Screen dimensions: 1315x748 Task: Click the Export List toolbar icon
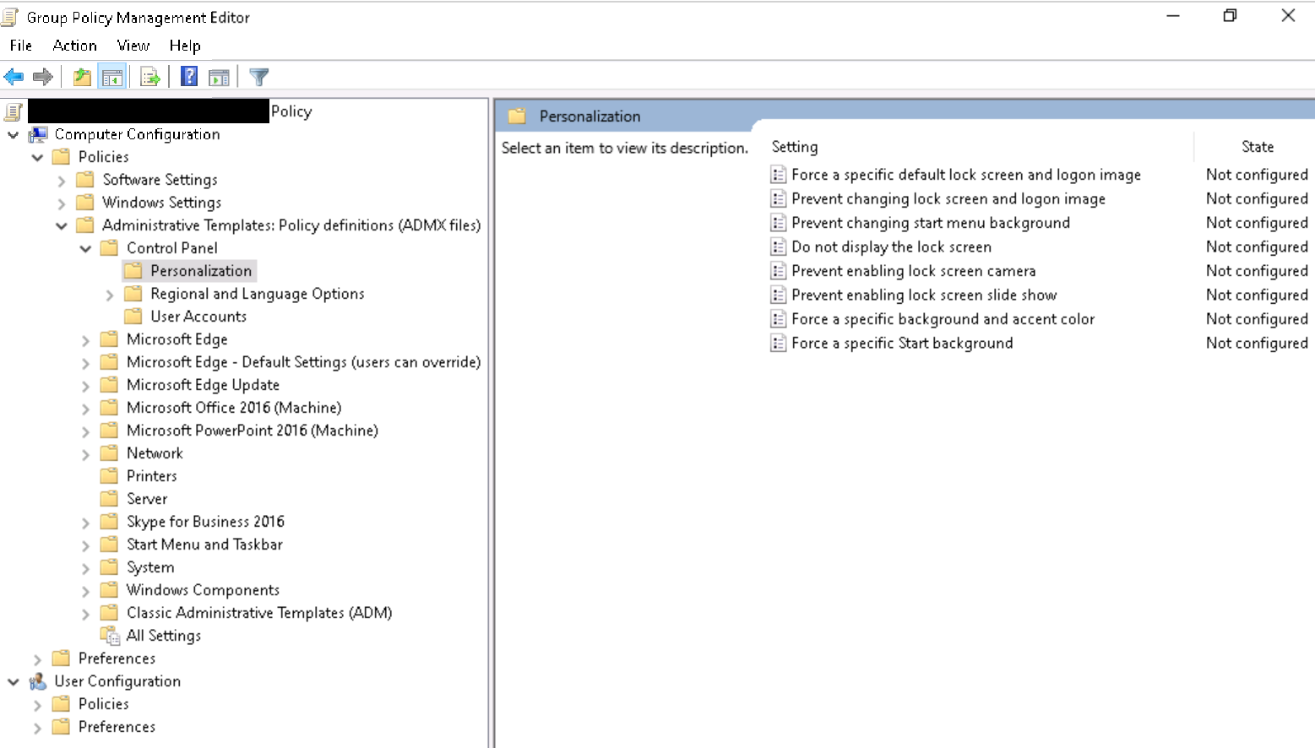click(150, 78)
